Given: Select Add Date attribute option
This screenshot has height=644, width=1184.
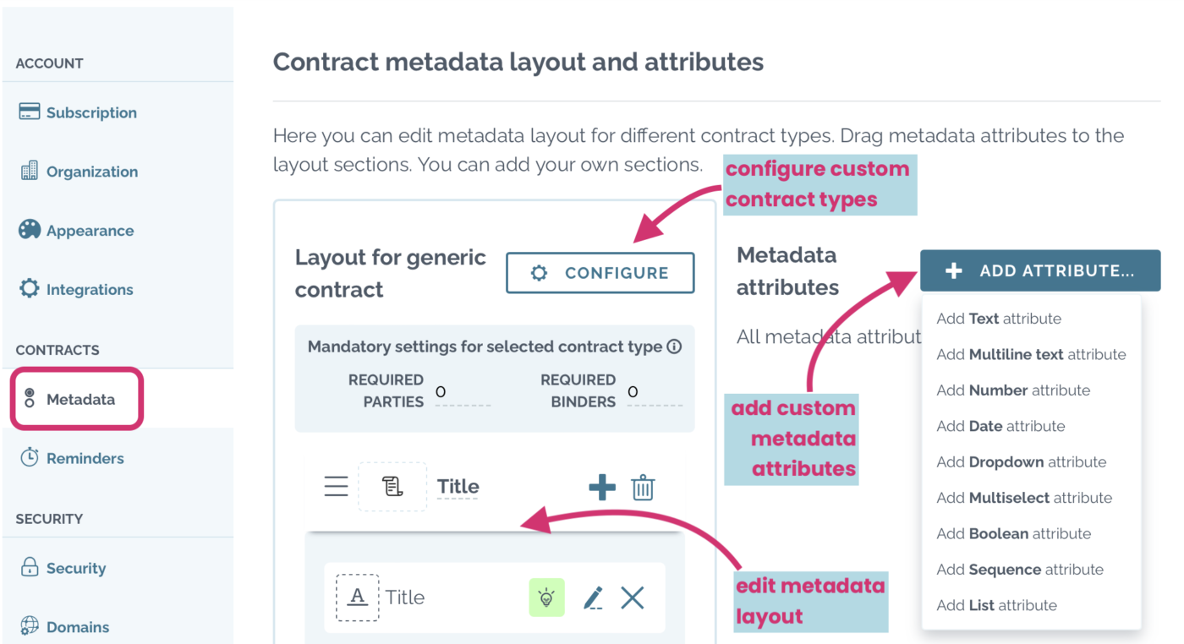Looking at the screenshot, I should 1000,426.
